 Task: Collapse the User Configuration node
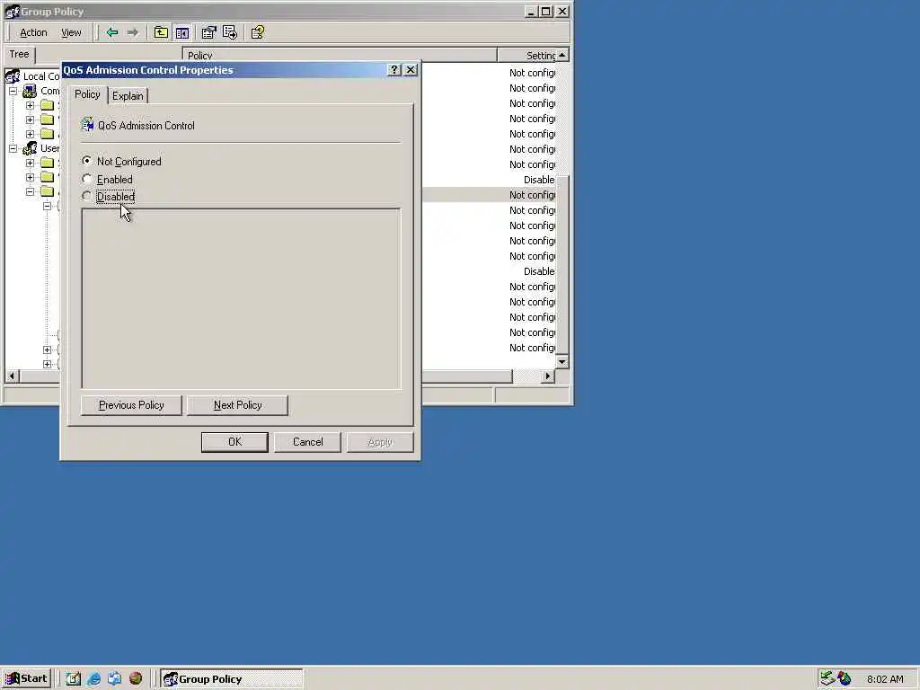[x=13, y=148]
